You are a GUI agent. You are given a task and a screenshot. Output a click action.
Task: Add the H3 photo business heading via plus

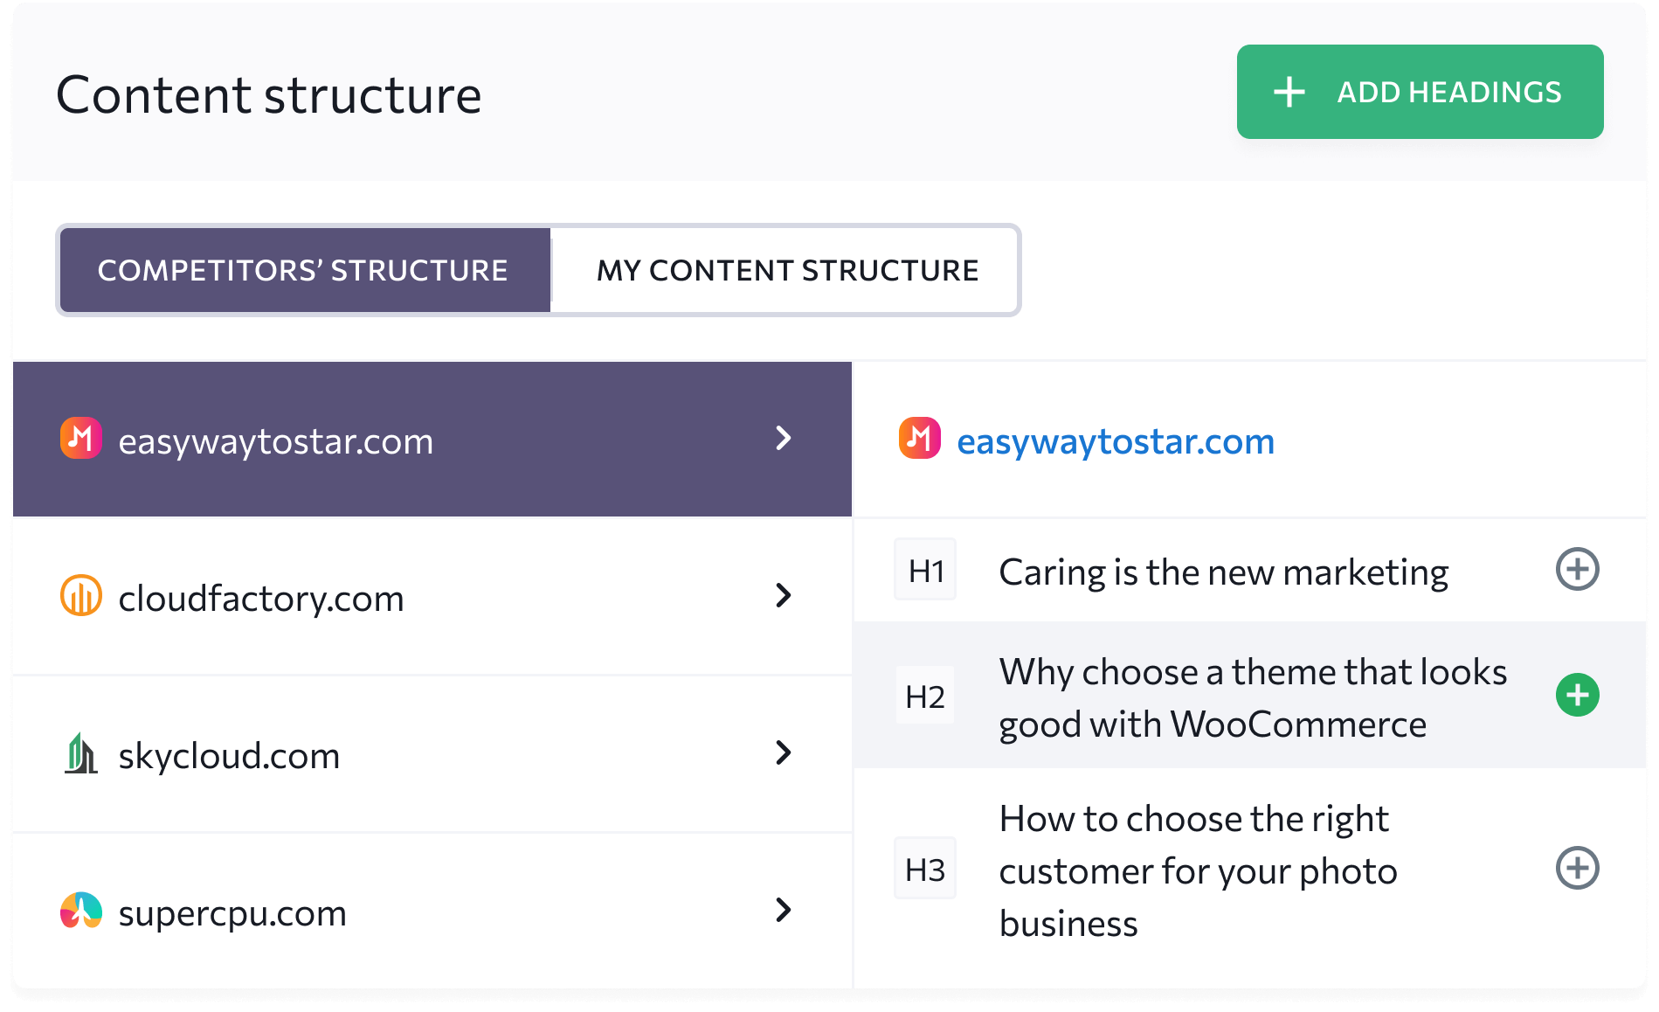click(x=1578, y=869)
